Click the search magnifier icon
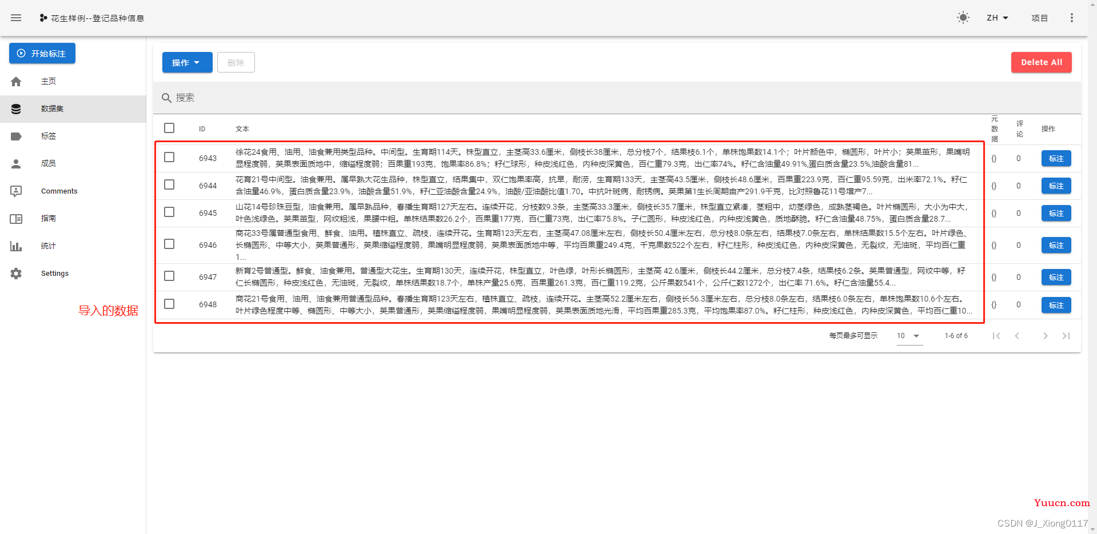 point(166,98)
